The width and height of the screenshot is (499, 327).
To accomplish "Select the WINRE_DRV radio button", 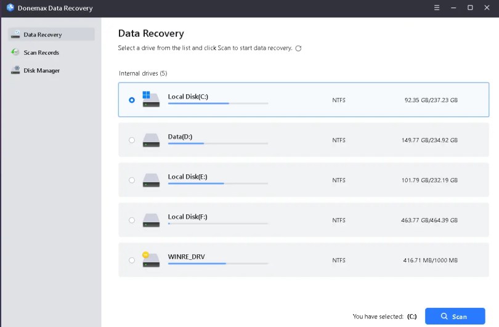I will tap(132, 260).
